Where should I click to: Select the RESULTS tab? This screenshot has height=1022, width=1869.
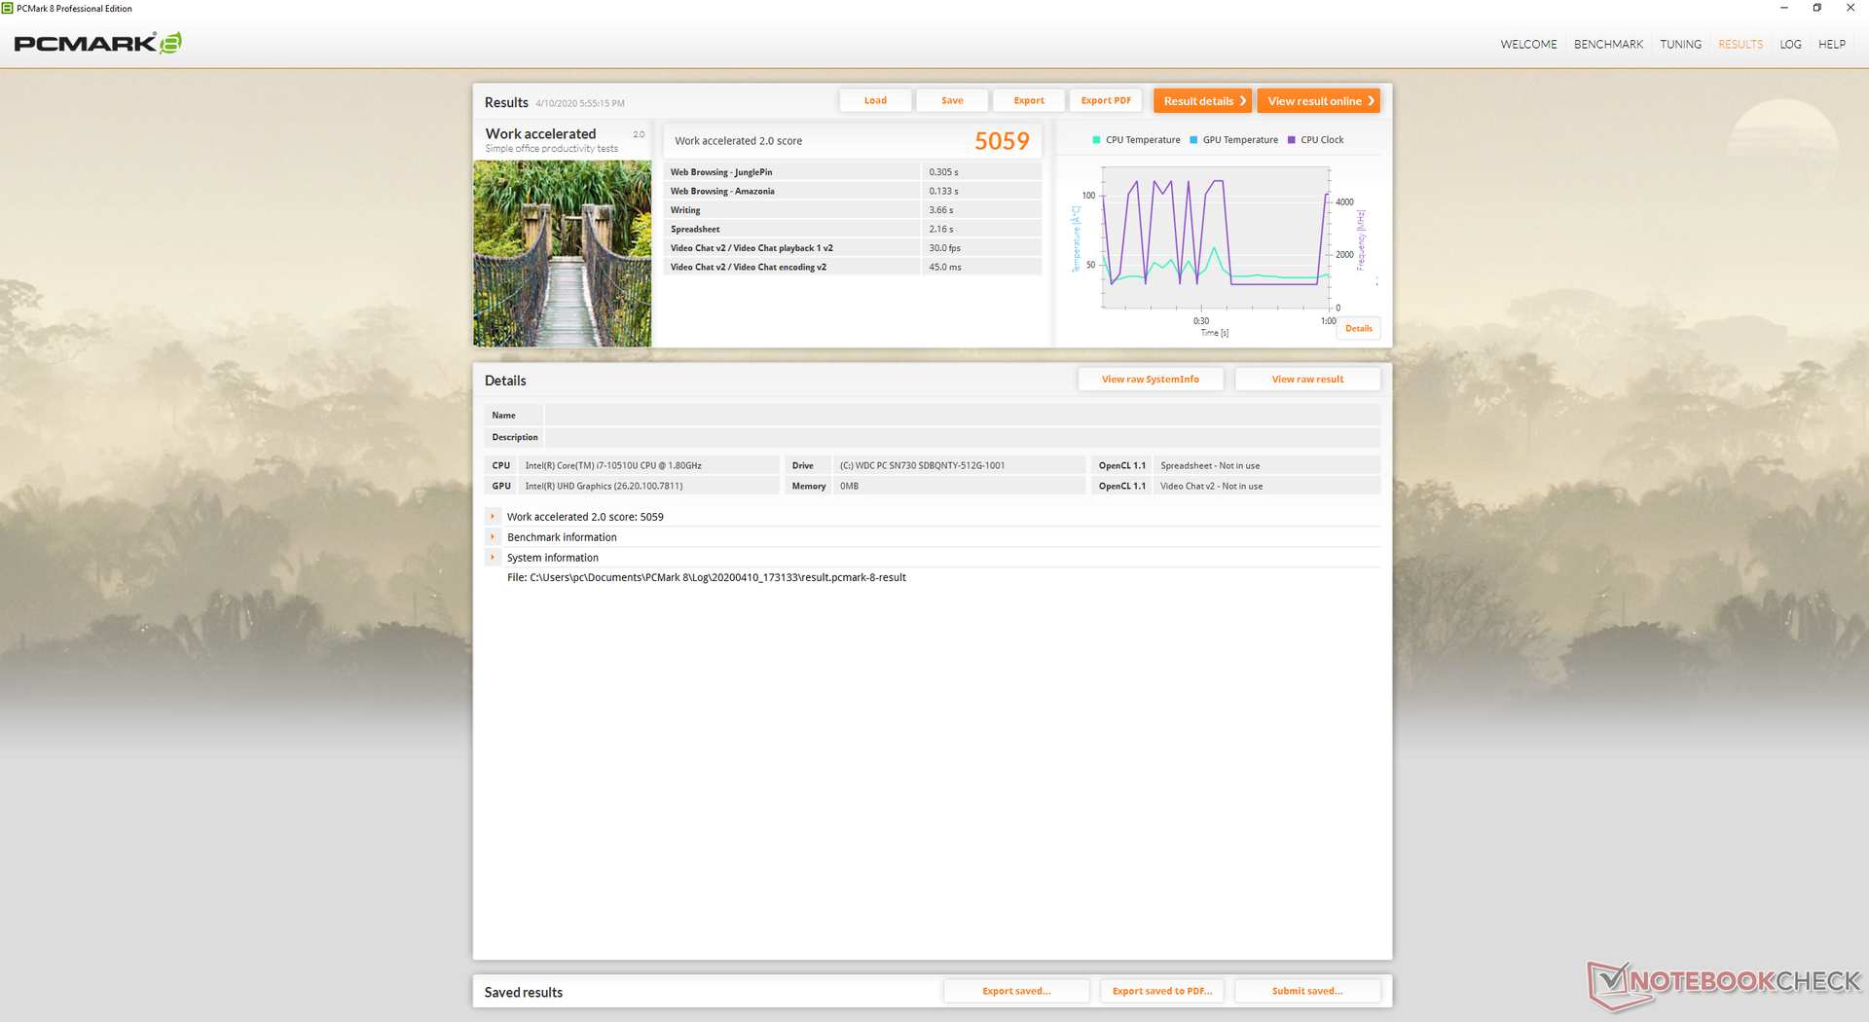click(1740, 45)
